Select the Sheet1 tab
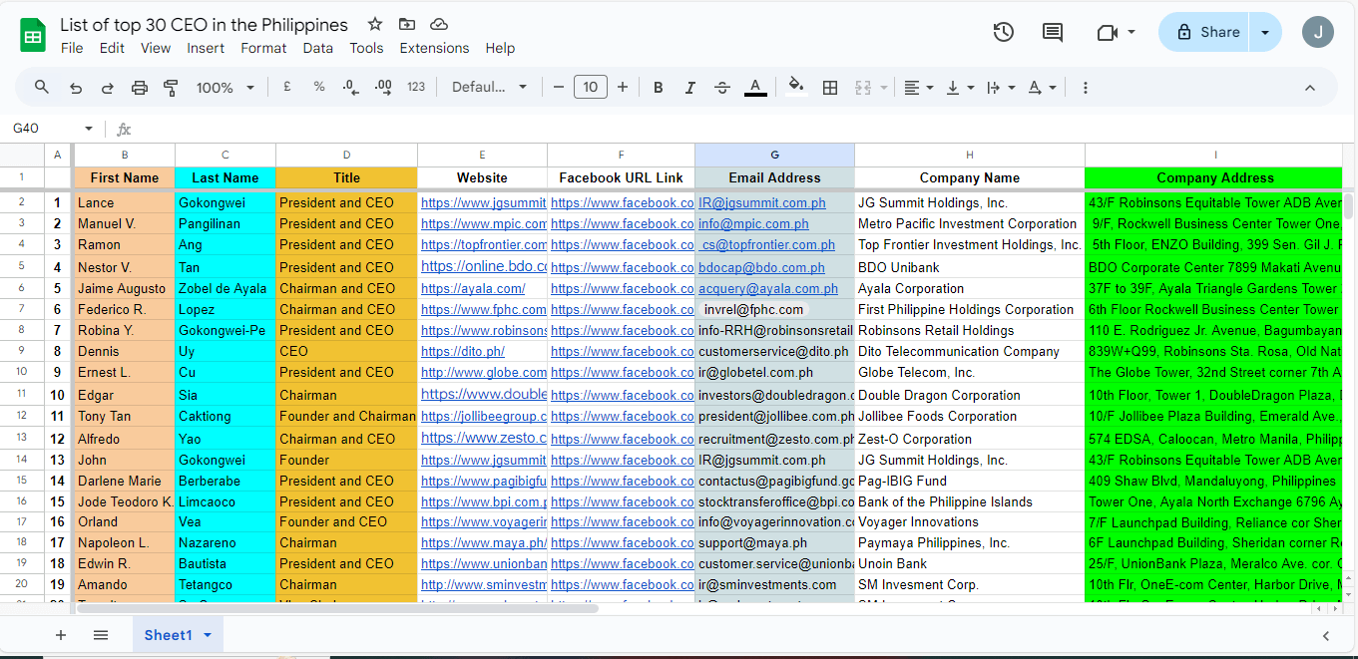This screenshot has width=1358, height=659. [168, 635]
